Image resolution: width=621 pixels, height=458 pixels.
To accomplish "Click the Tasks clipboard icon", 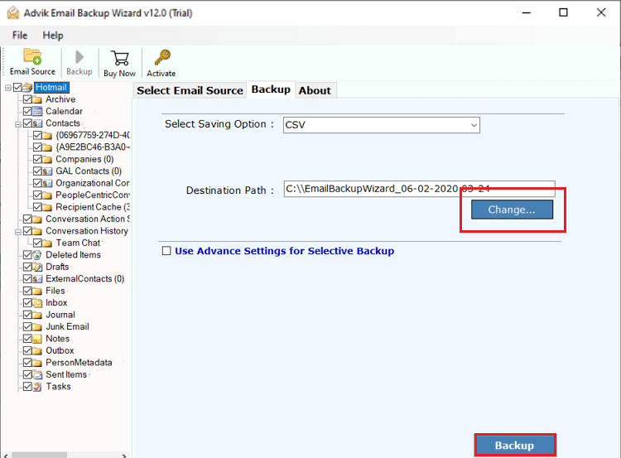I will (37, 387).
